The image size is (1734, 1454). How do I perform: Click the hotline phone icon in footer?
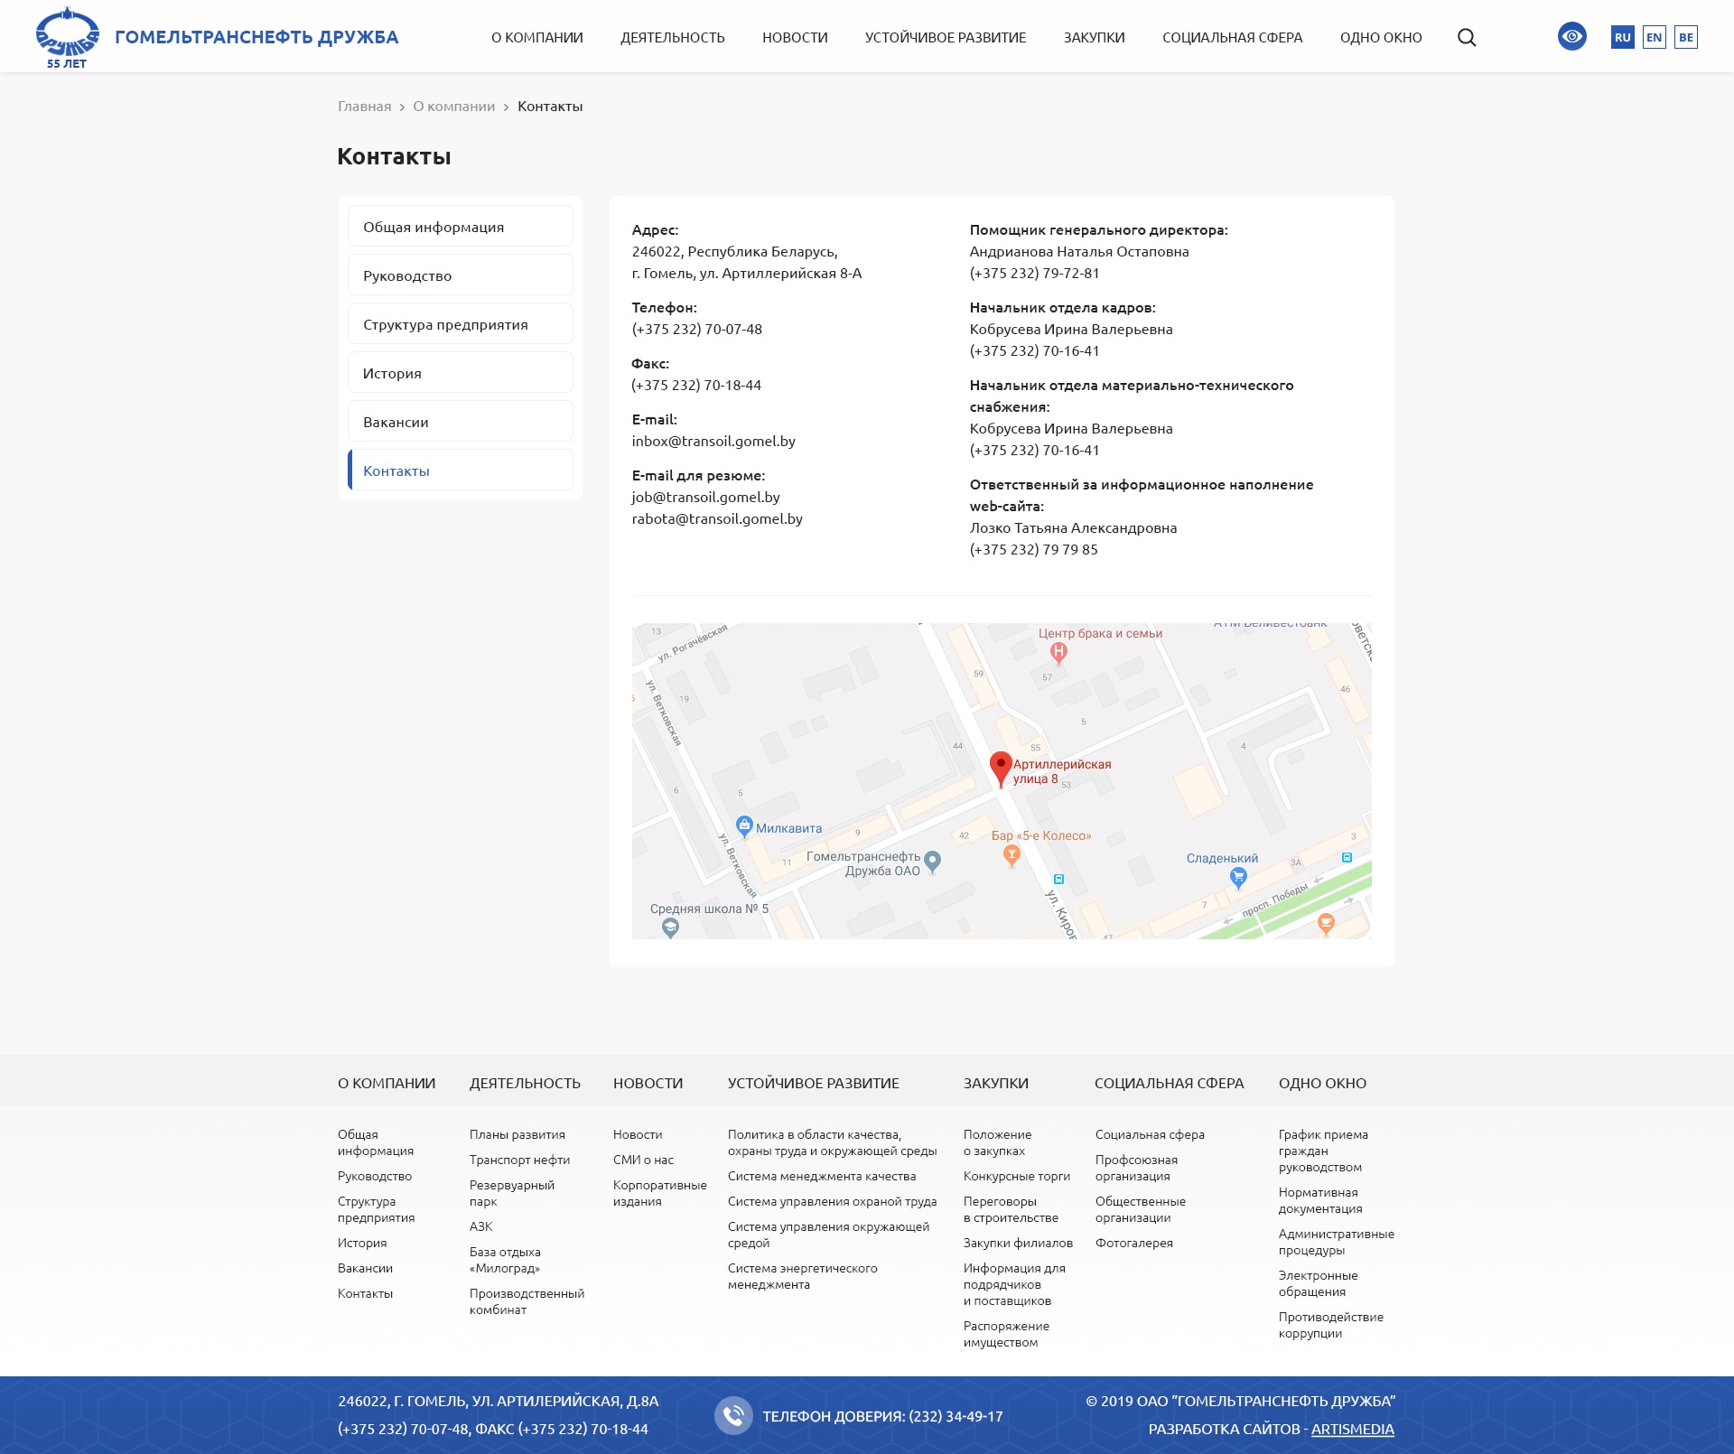[733, 1415]
